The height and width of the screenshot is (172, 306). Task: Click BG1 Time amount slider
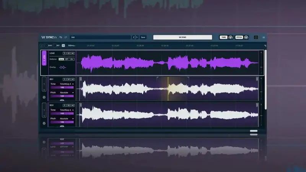tap(62, 88)
